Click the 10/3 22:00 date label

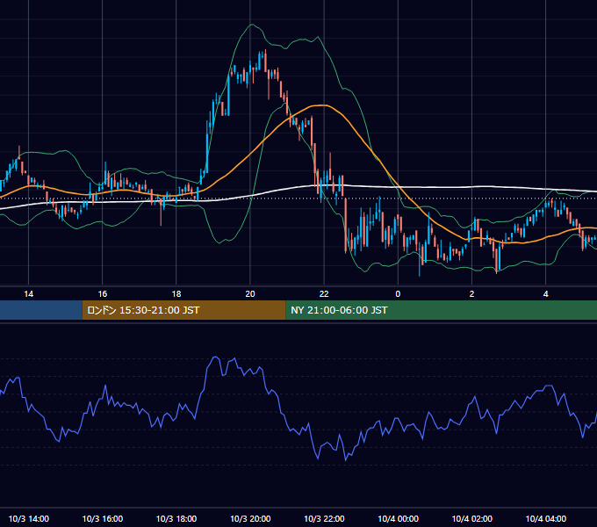pos(324,518)
